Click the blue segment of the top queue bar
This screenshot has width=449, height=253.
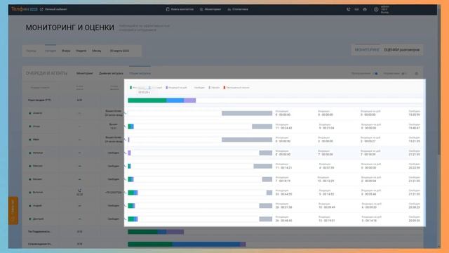click(x=175, y=100)
